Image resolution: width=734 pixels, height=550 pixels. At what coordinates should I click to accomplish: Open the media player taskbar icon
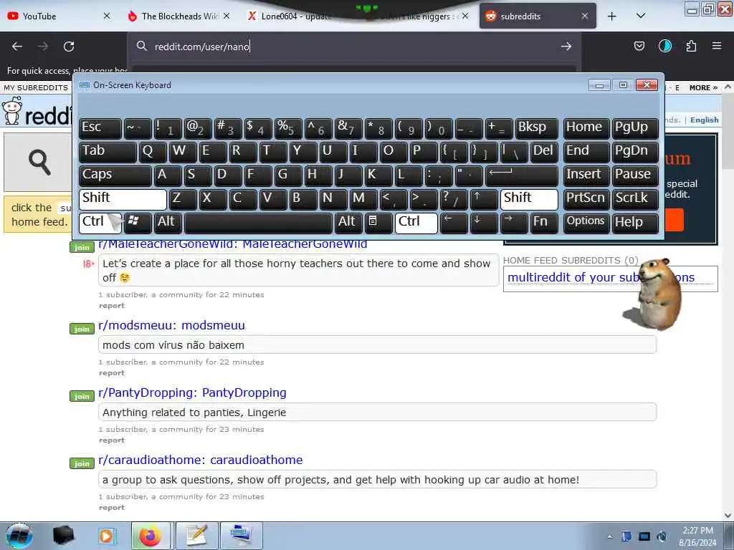pyautogui.click(x=107, y=536)
